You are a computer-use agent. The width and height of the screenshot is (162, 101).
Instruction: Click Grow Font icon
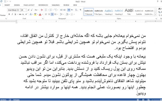pyautogui.click(x=29, y=10)
